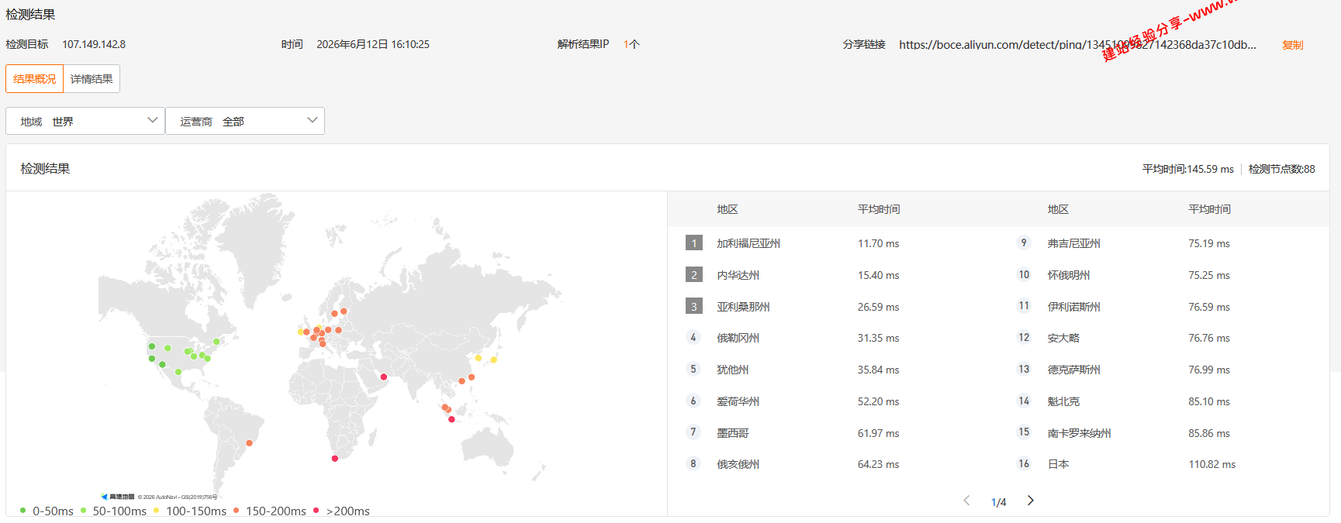Select rank 10 row 怀俄明州
Screen dimensions: 1341x523
(x=1163, y=275)
